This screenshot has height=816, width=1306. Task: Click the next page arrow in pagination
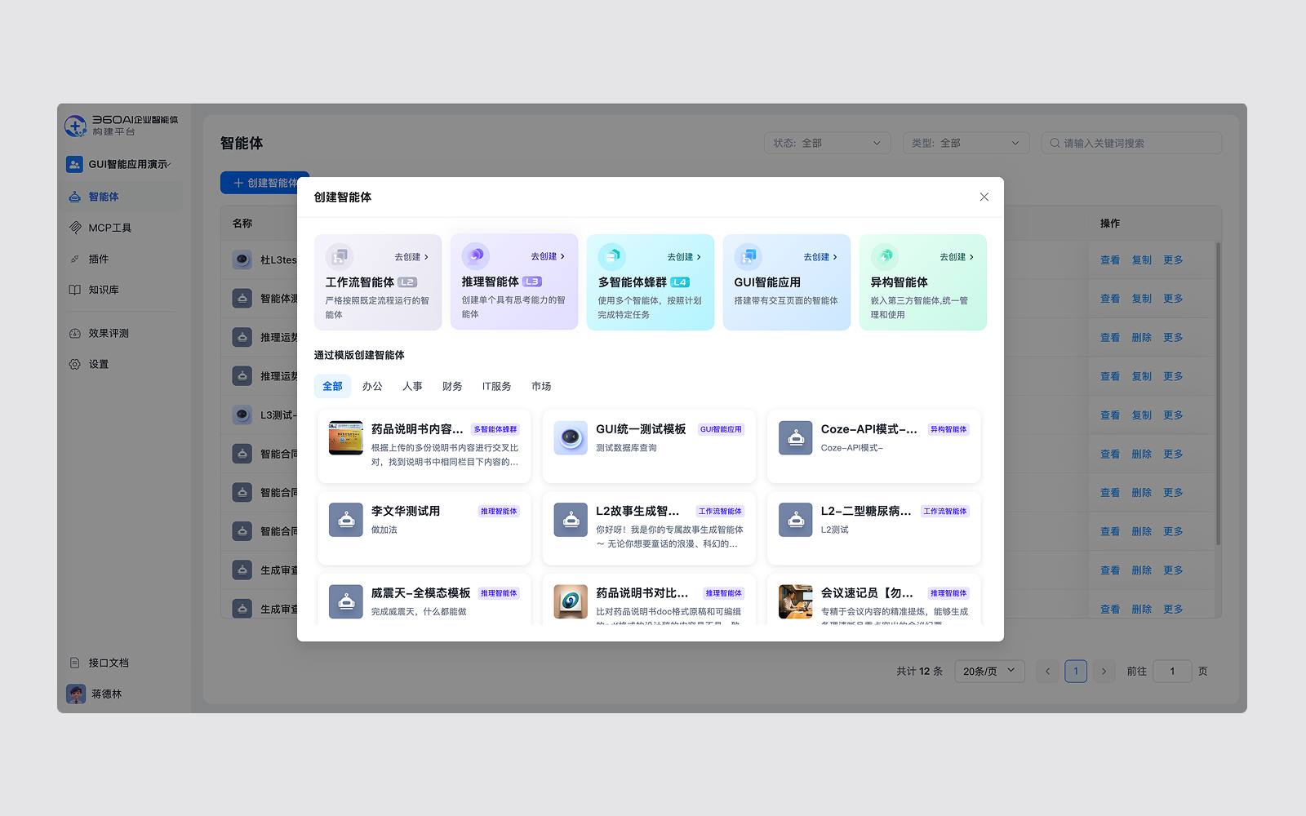[1104, 671]
